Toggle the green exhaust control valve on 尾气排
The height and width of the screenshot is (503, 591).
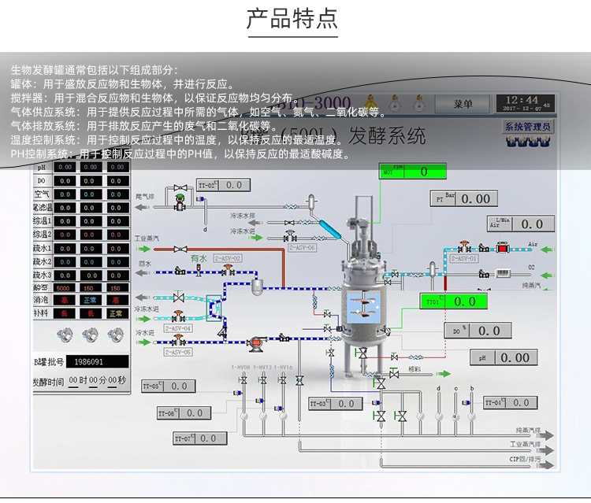180,202
